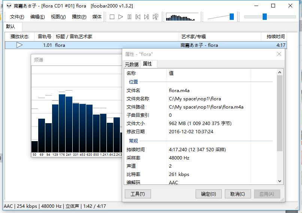Skip to the previous track
The height and width of the screenshot is (213, 302).
(138, 17)
